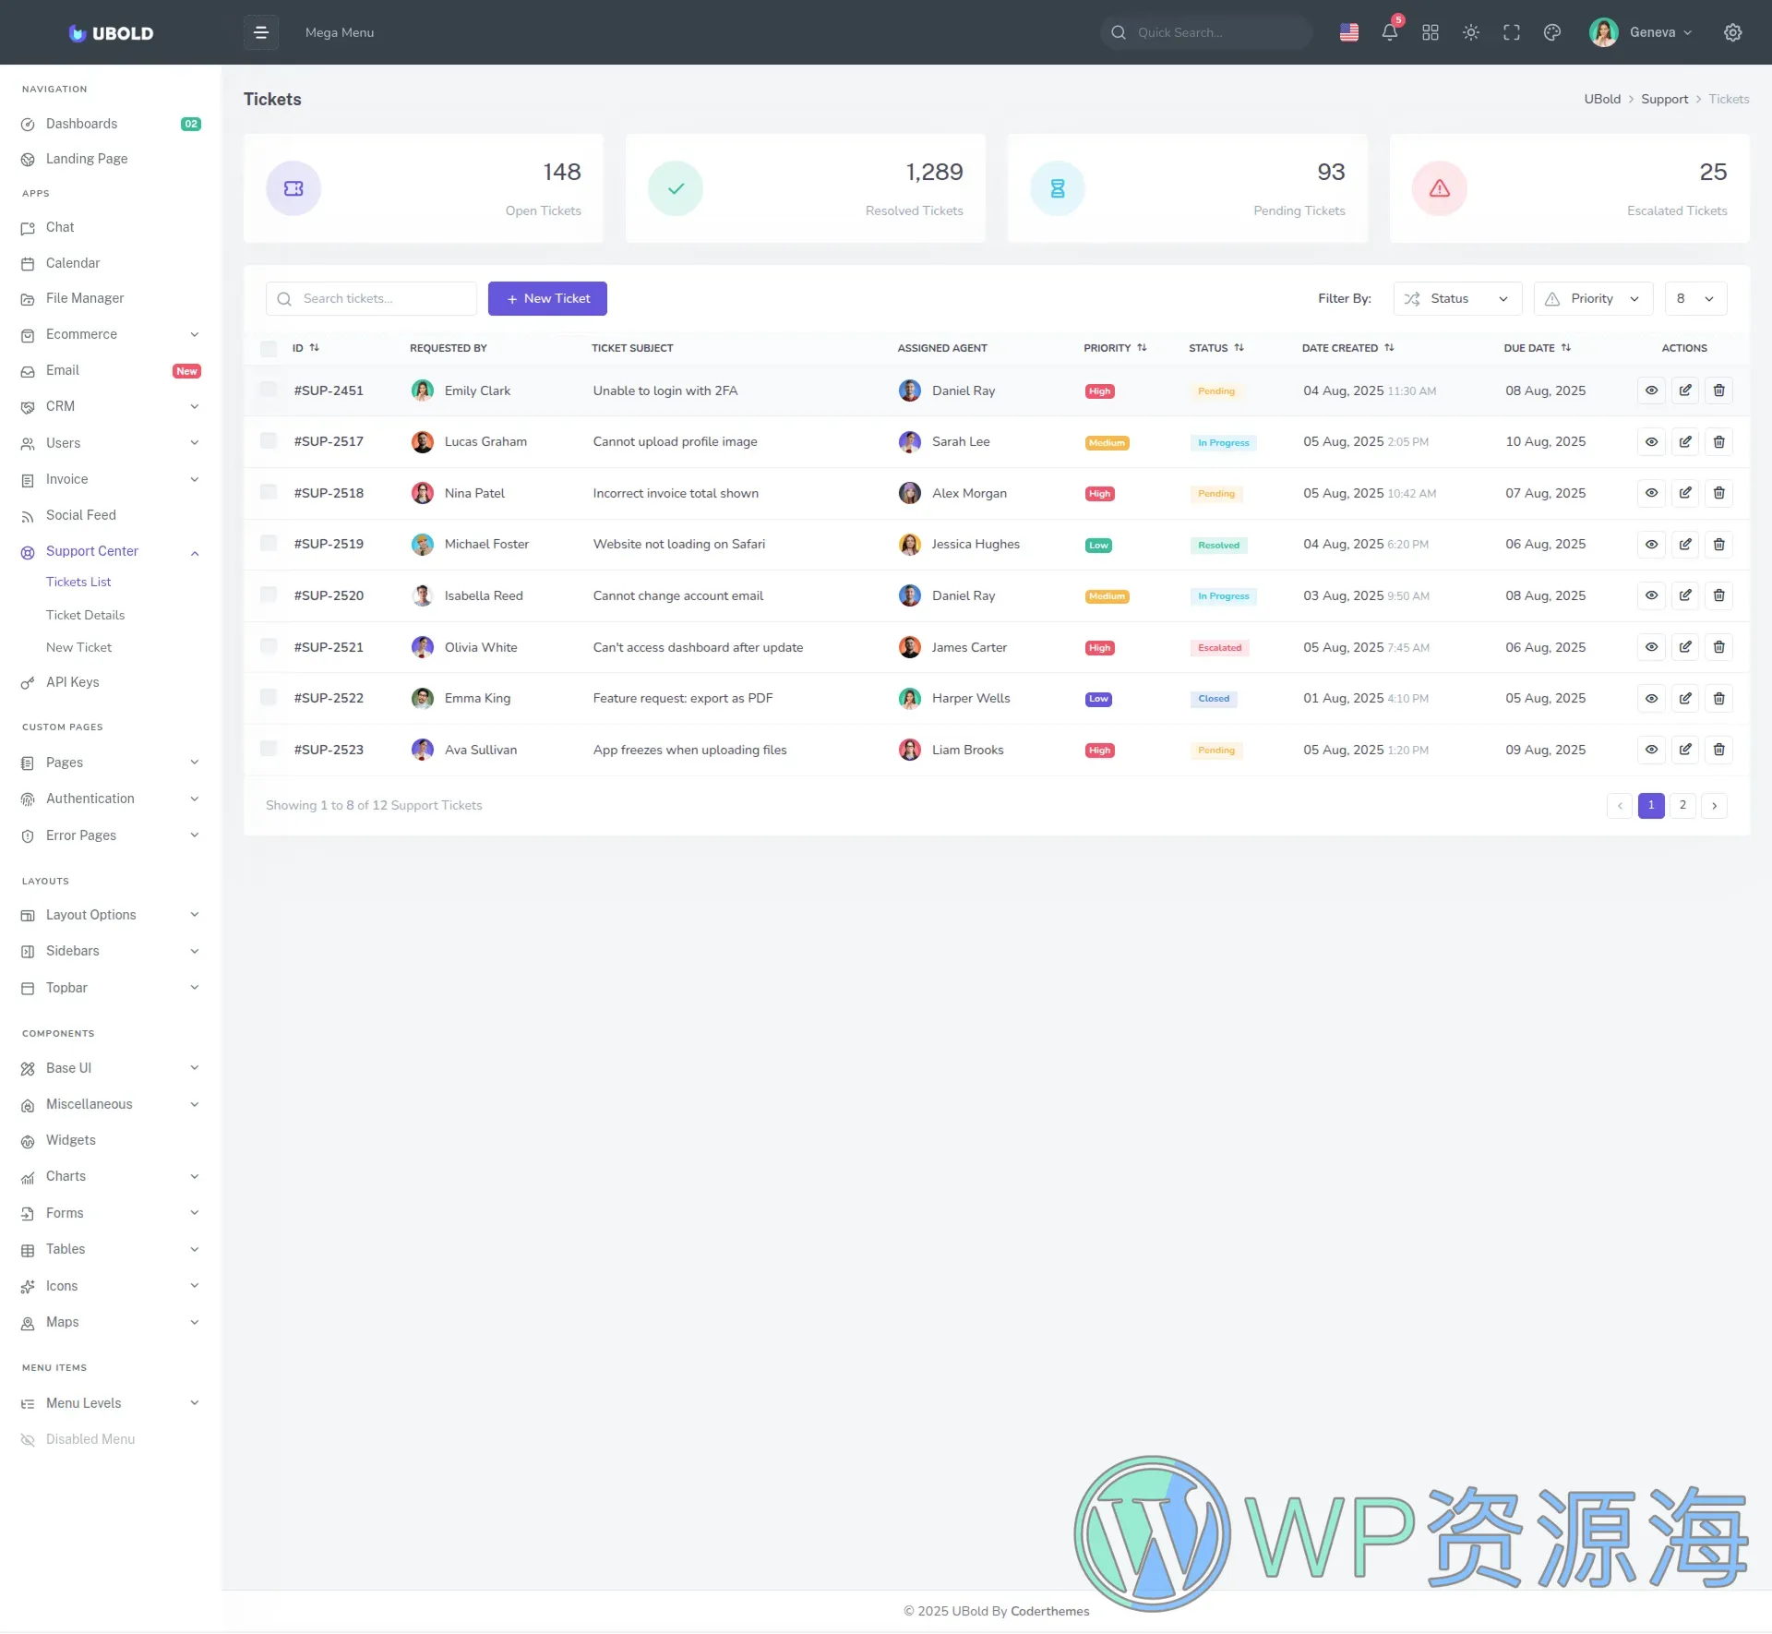The width and height of the screenshot is (1772, 1634).
Task: Delete ticket #SUP-2522 using its trash icon
Action: coord(1718,698)
